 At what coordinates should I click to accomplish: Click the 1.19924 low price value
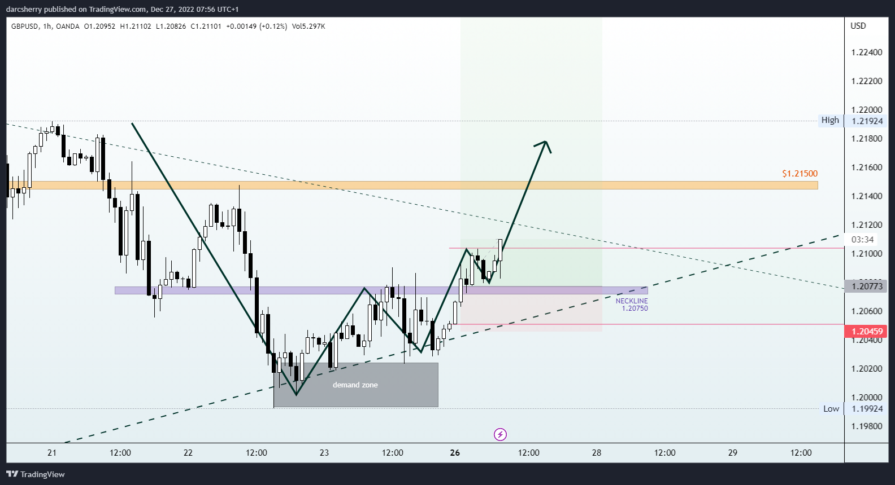(867, 409)
